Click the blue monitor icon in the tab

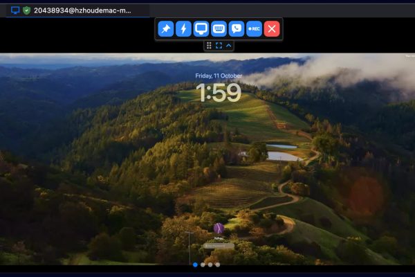pos(15,10)
